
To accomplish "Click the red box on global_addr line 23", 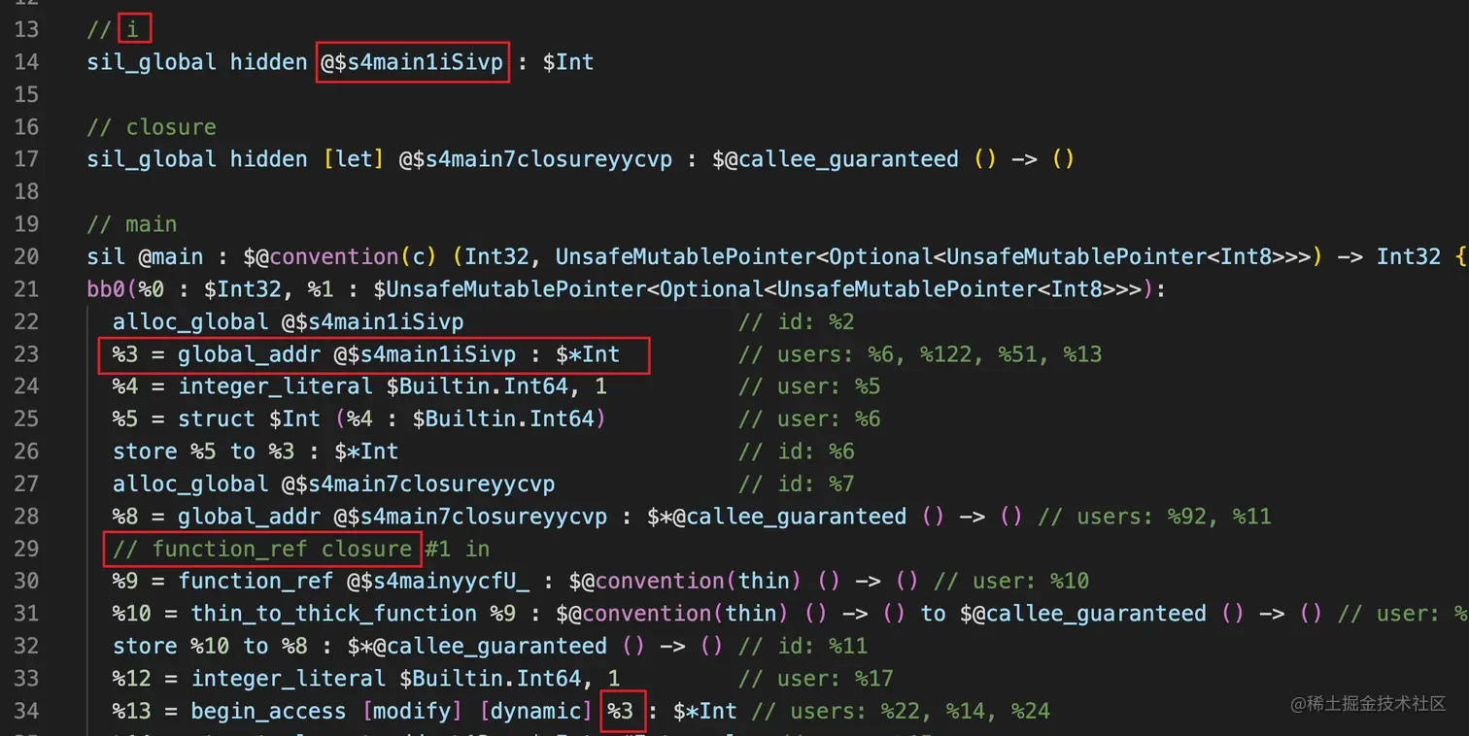I will 374,353.
